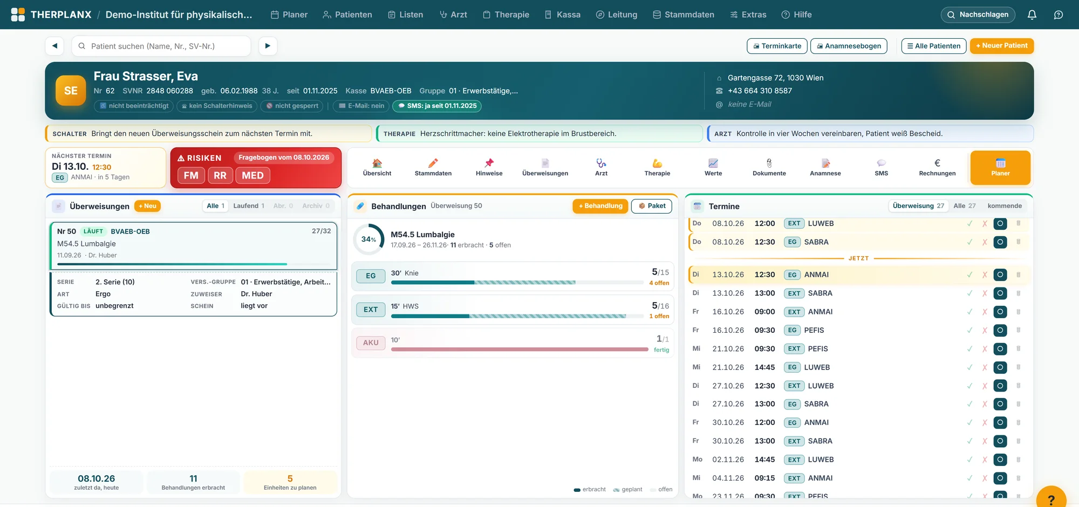Screen dimensions: 1079x507
Task: Toggle status circle for 16.10.26 09:30 PEFIS
Action: point(1000,330)
